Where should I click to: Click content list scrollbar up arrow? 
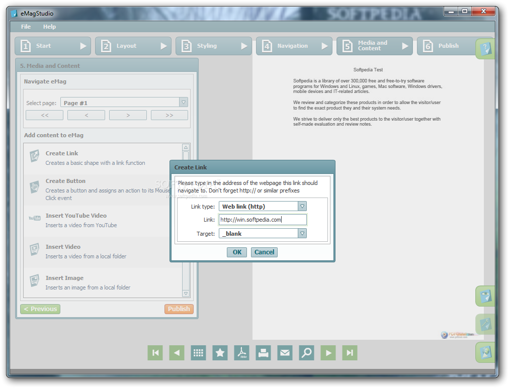click(186, 147)
